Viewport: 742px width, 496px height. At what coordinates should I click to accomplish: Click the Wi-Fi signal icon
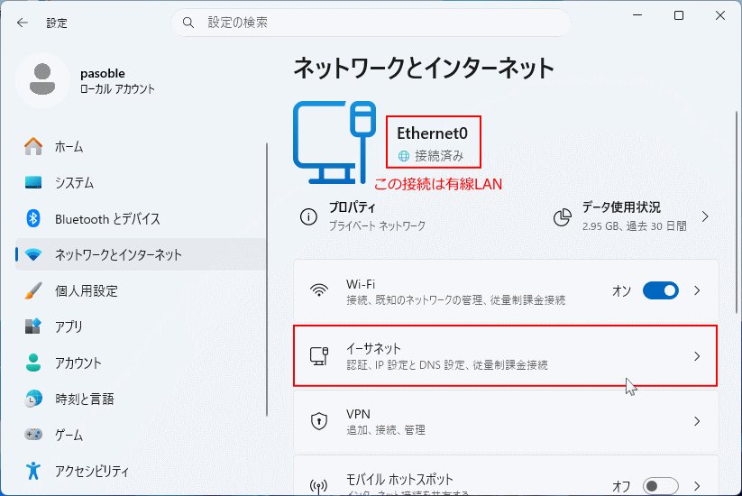[x=319, y=290]
